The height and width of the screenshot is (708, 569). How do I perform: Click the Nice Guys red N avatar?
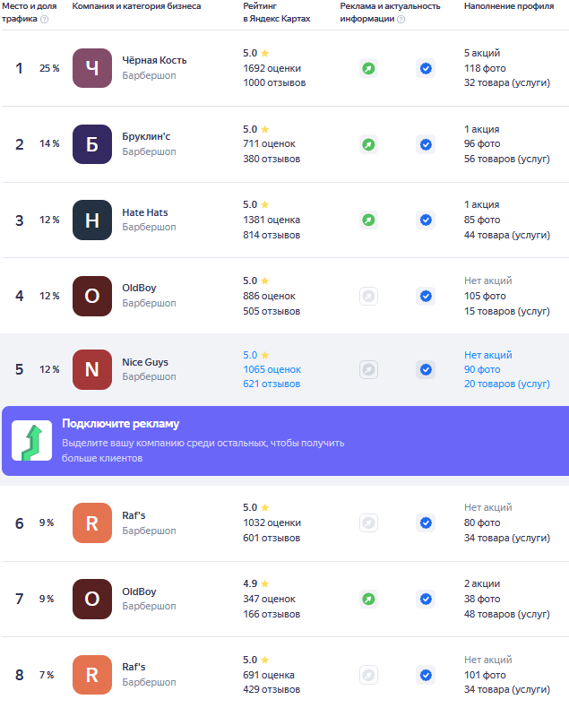(x=92, y=369)
